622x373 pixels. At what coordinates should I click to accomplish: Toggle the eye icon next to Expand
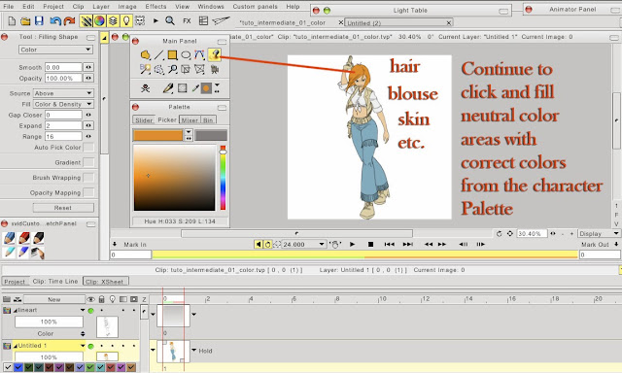[88, 125]
